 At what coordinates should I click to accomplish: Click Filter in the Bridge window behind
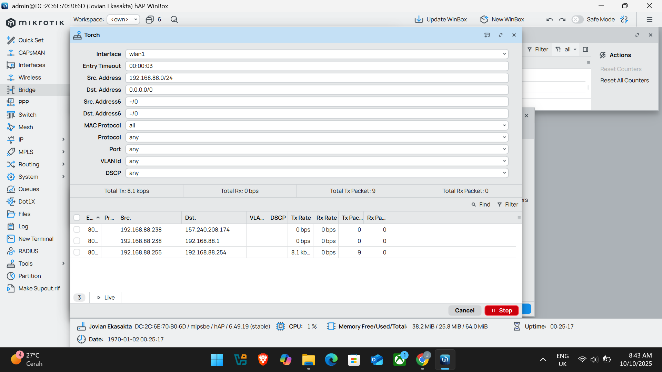538,50
